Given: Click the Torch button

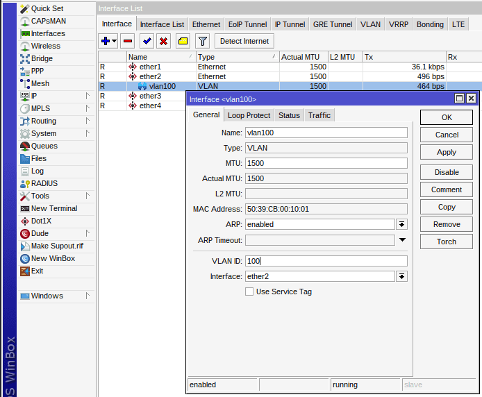Looking at the screenshot, I should (446, 242).
